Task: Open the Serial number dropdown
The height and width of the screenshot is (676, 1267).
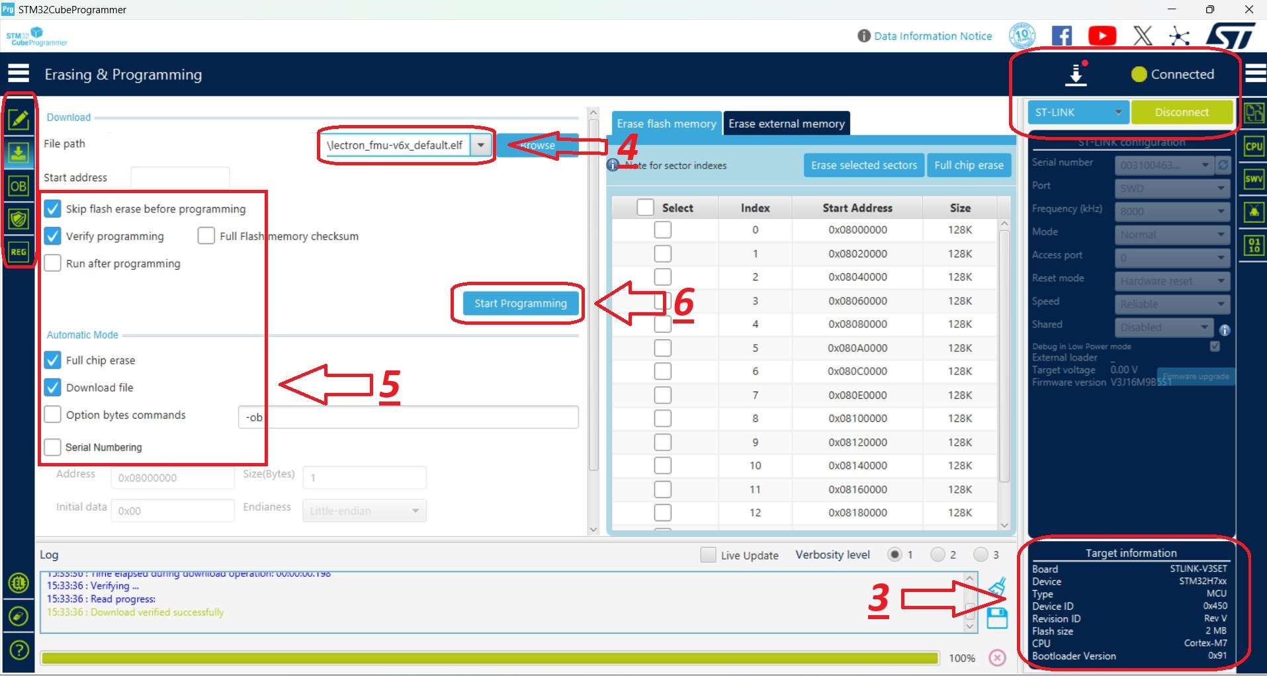Action: point(1164,165)
